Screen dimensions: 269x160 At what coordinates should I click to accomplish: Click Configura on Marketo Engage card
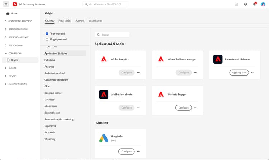pyautogui.click(x=183, y=108)
